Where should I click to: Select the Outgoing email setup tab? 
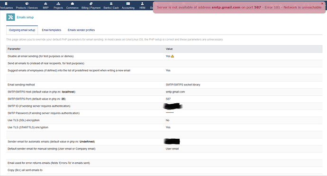22,30
